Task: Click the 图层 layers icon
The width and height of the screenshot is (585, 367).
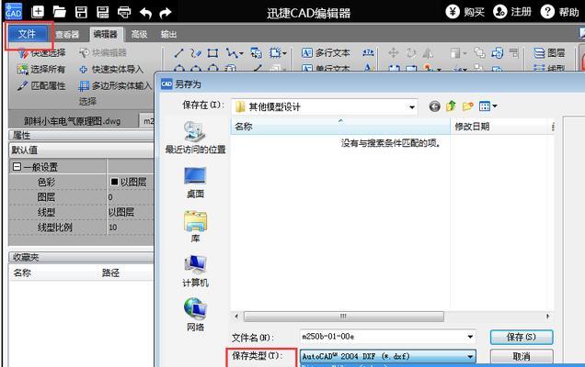Action: tap(549, 53)
